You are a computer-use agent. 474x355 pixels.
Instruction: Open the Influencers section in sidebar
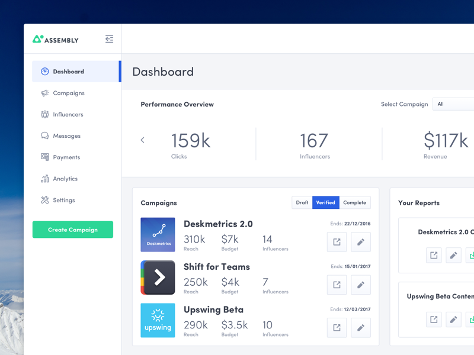click(68, 114)
